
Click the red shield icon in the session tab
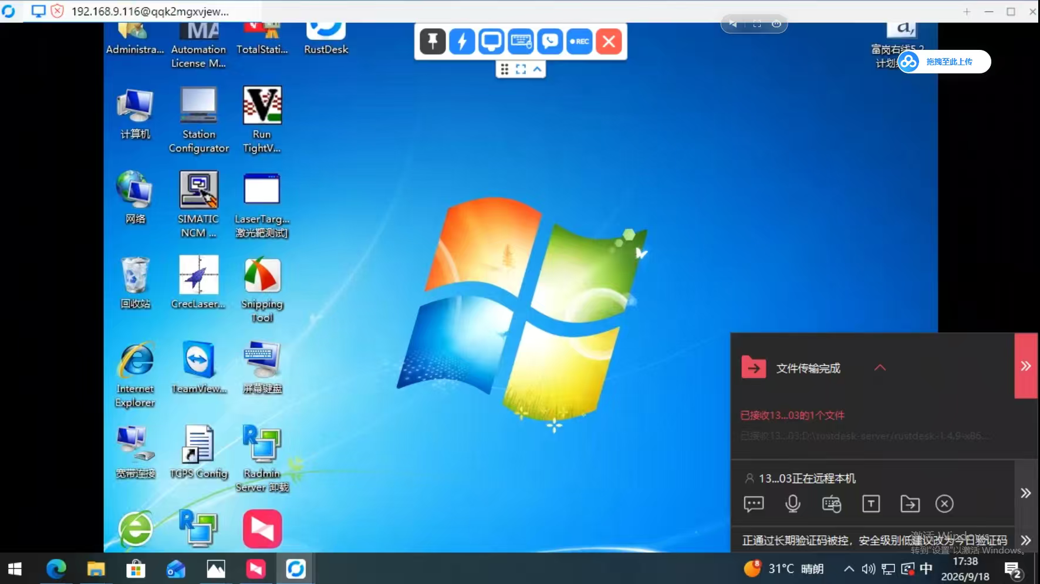(x=57, y=11)
